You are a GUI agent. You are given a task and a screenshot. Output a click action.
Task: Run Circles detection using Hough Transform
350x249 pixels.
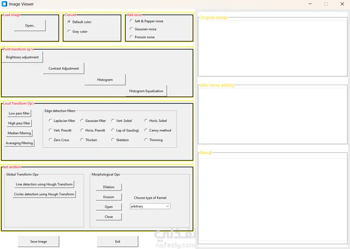tap(44, 194)
